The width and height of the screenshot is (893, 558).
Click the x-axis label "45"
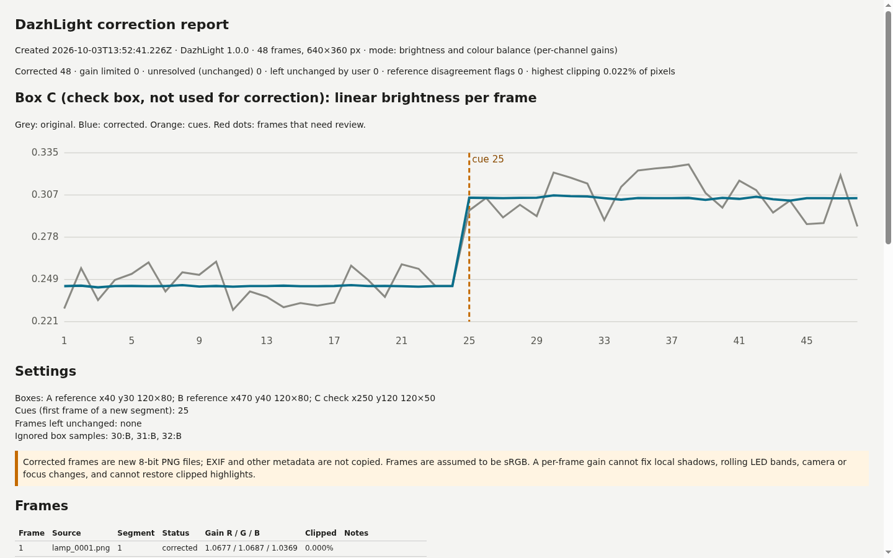(x=806, y=341)
